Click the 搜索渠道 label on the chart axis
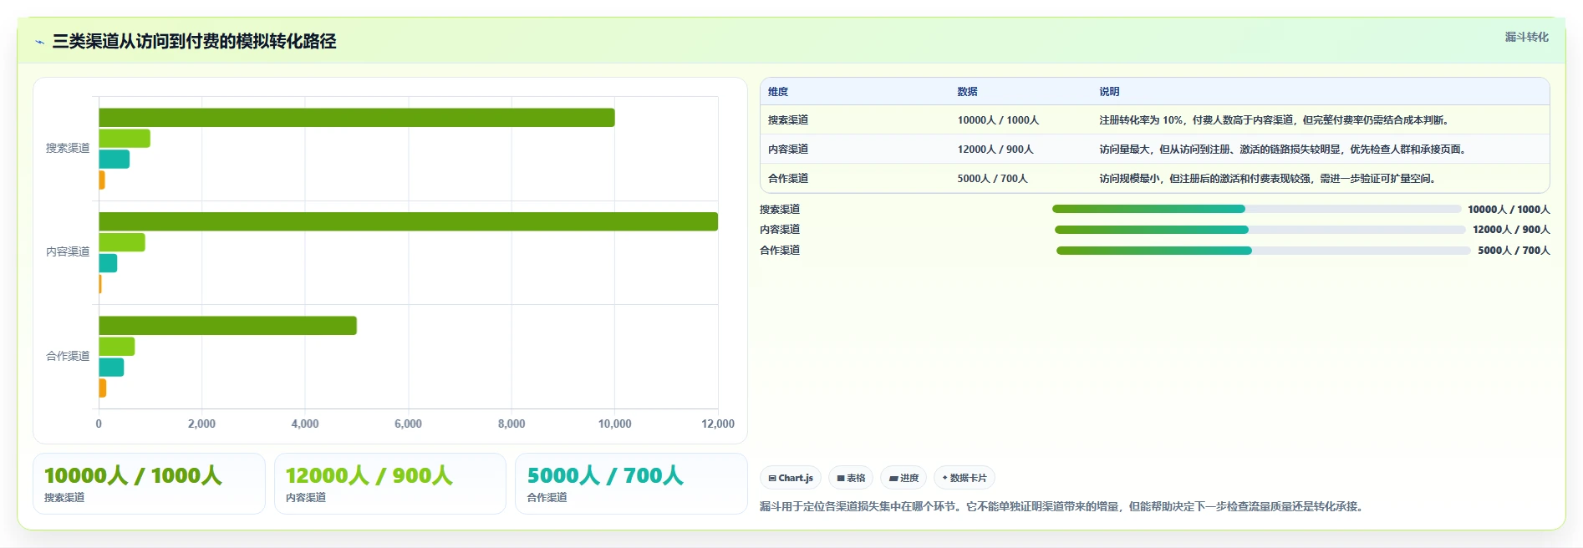 (68, 148)
